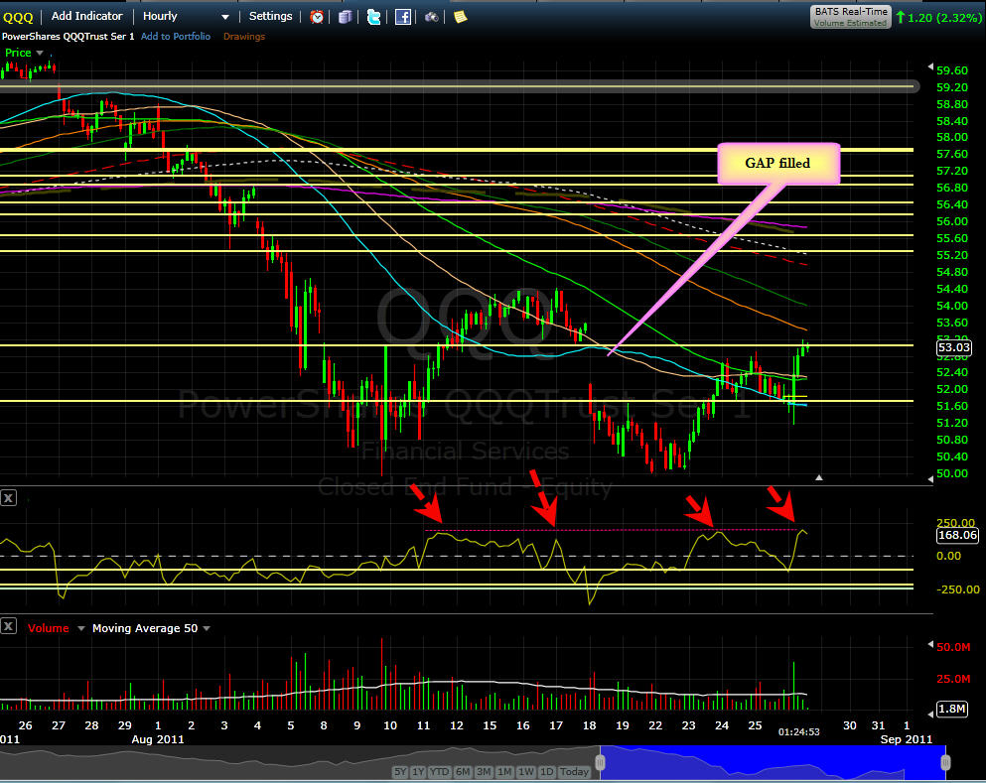Expand the Volume indicator dropdown
Image resolution: width=986 pixels, height=783 pixels.
pyautogui.click(x=81, y=628)
